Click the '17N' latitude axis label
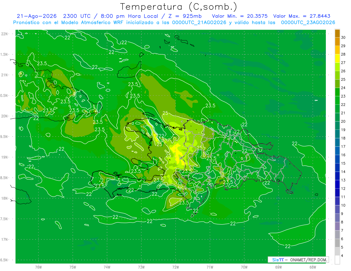 pos(4,239)
